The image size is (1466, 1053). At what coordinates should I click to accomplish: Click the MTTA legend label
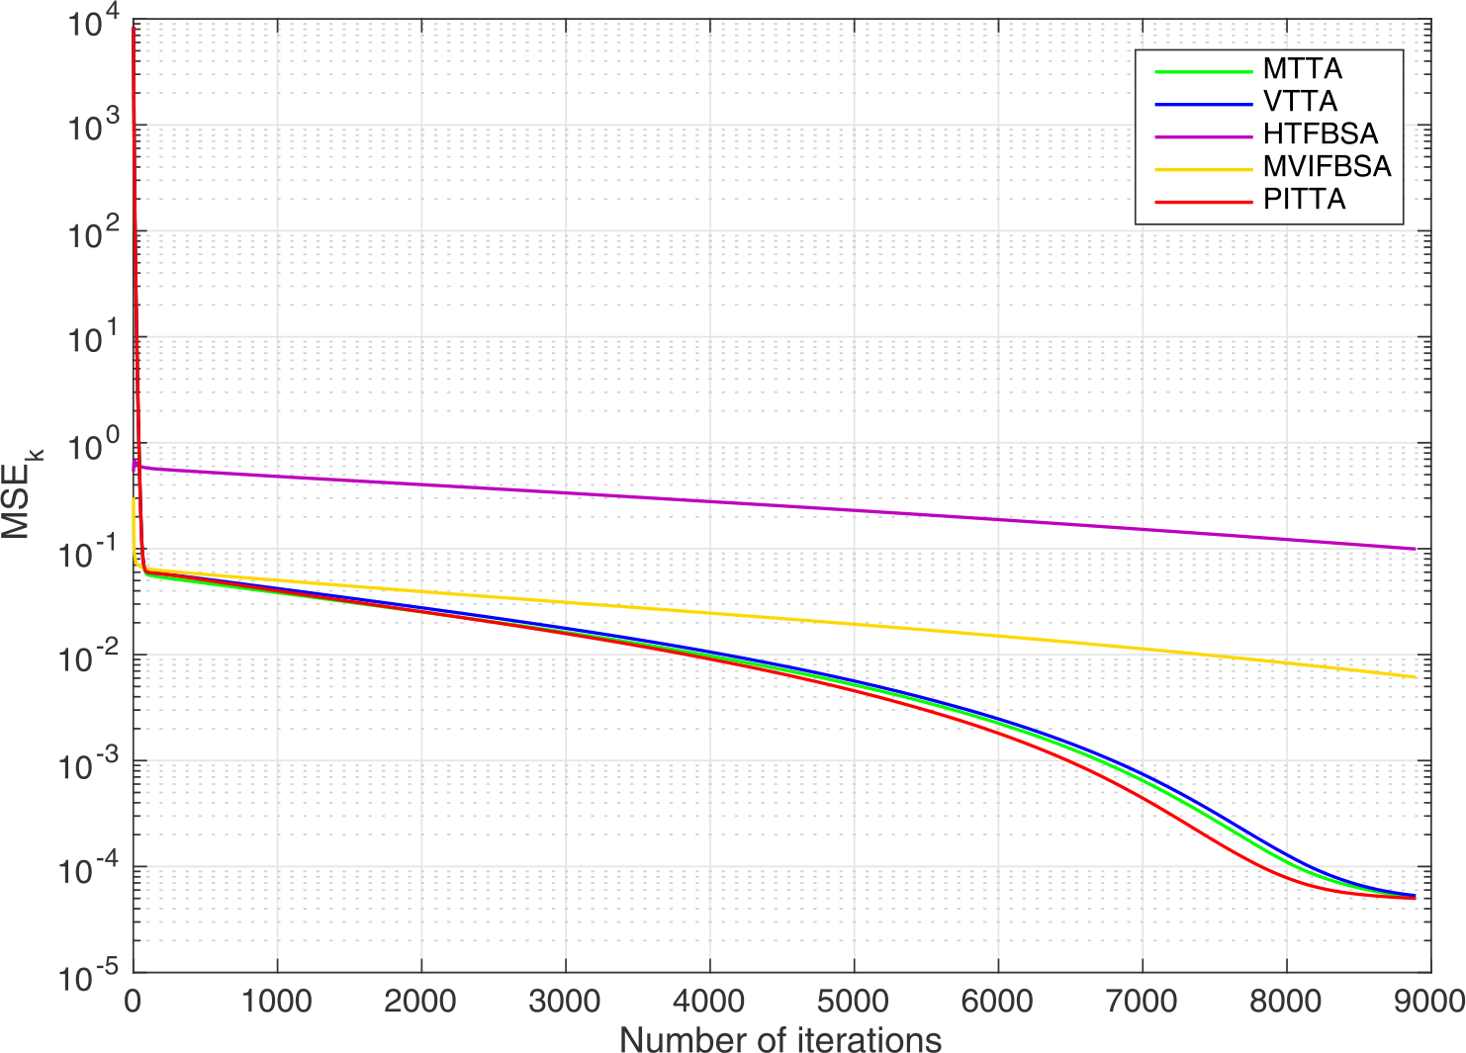(x=1303, y=69)
